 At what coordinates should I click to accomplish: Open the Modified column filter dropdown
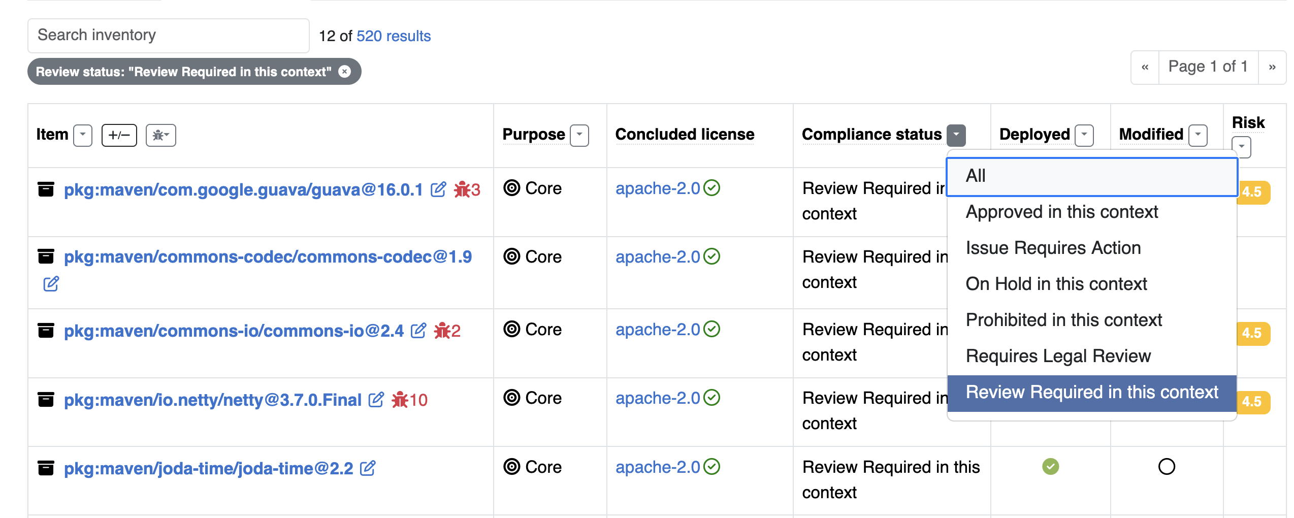click(1198, 135)
